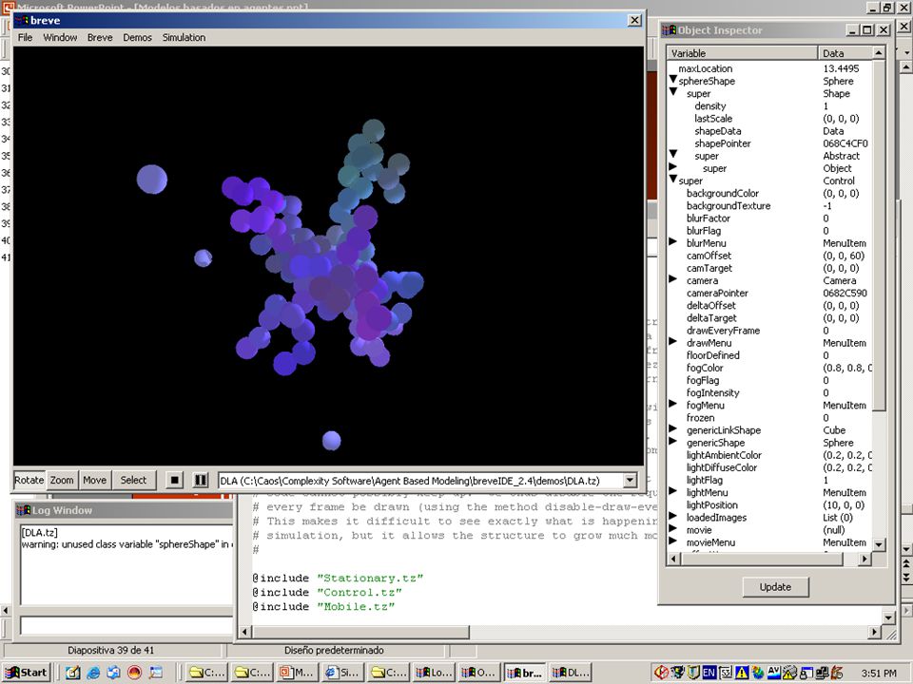The image size is (913, 684).
Task: Click the EN language indicator in tray
Action: pos(709,673)
